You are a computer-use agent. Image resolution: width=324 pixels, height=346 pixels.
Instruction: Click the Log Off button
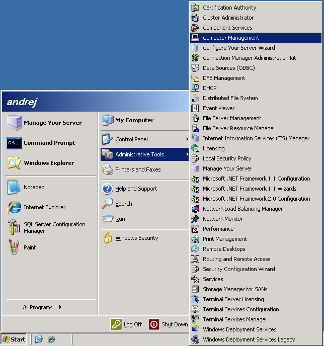(x=126, y=324)
